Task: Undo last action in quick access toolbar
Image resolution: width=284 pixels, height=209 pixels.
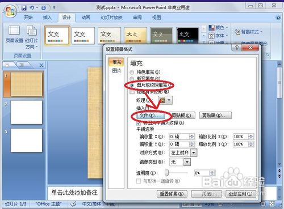Action: (32, 8)
